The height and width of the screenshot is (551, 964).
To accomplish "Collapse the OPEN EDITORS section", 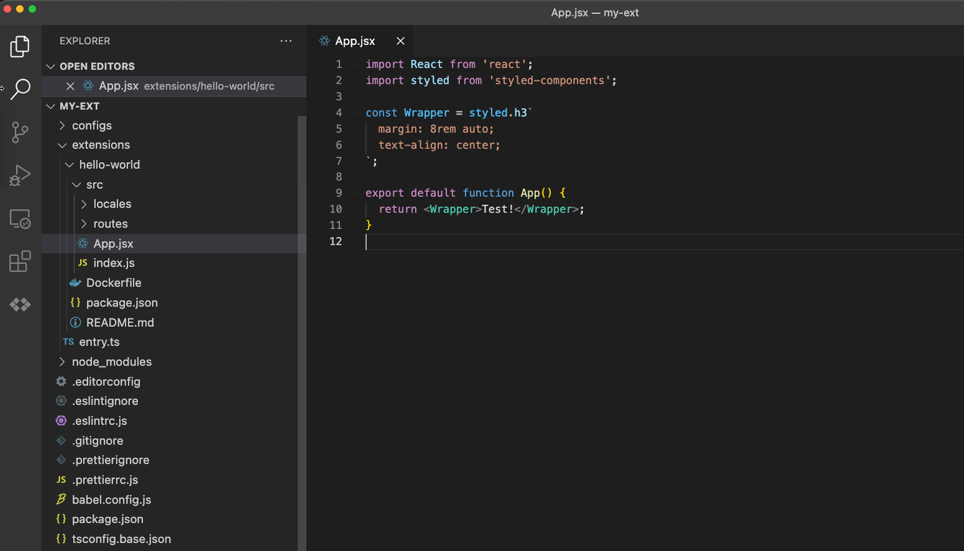I will tap(51, 66).
